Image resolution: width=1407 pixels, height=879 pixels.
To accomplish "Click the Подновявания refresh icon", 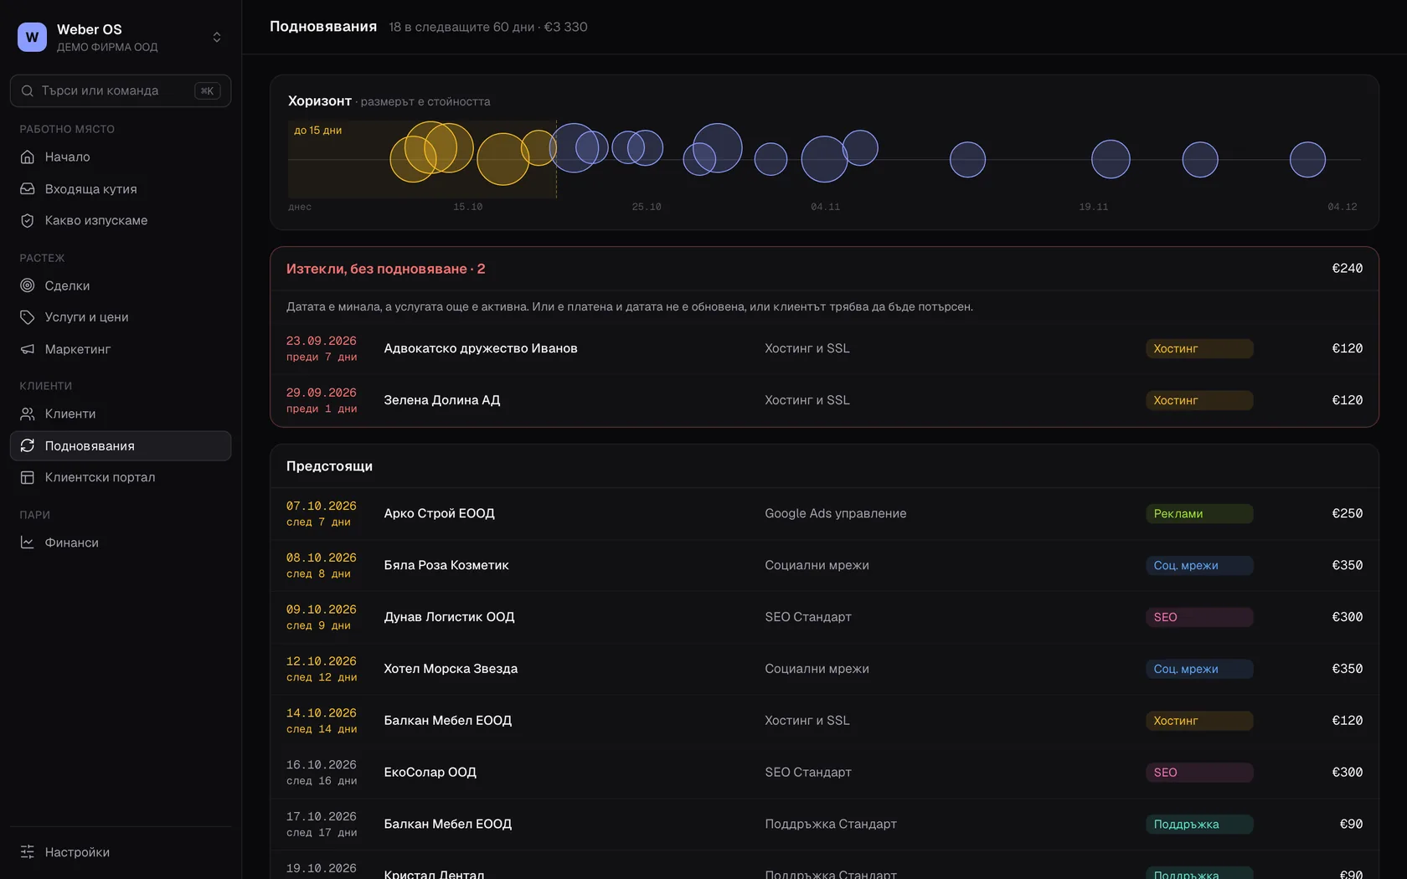I will (28, 445).
